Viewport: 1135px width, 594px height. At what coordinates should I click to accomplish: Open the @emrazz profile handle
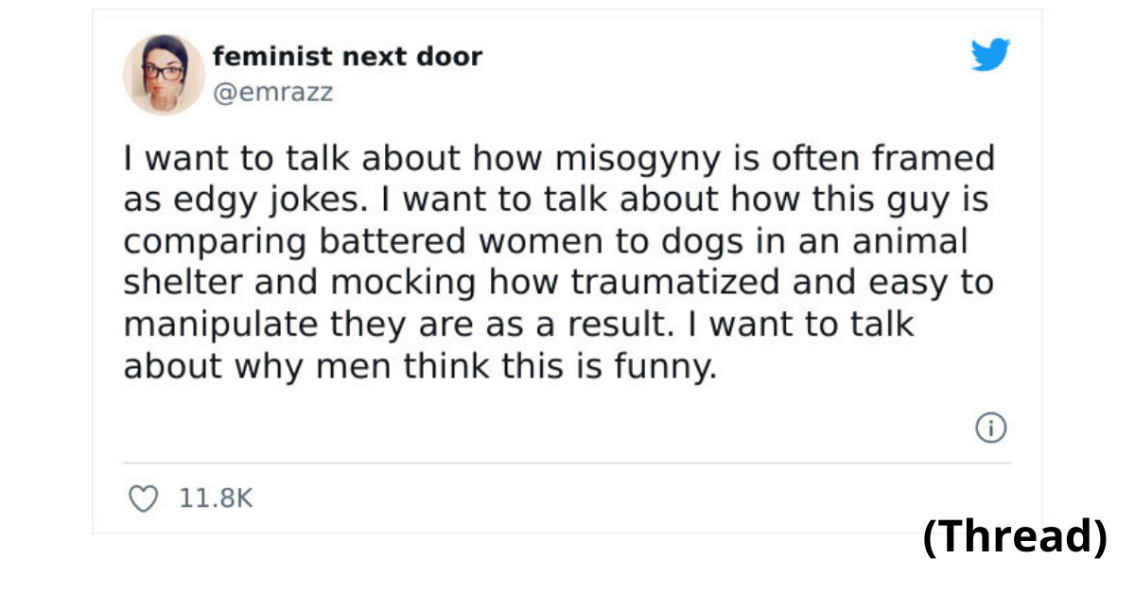pos(274,92)
